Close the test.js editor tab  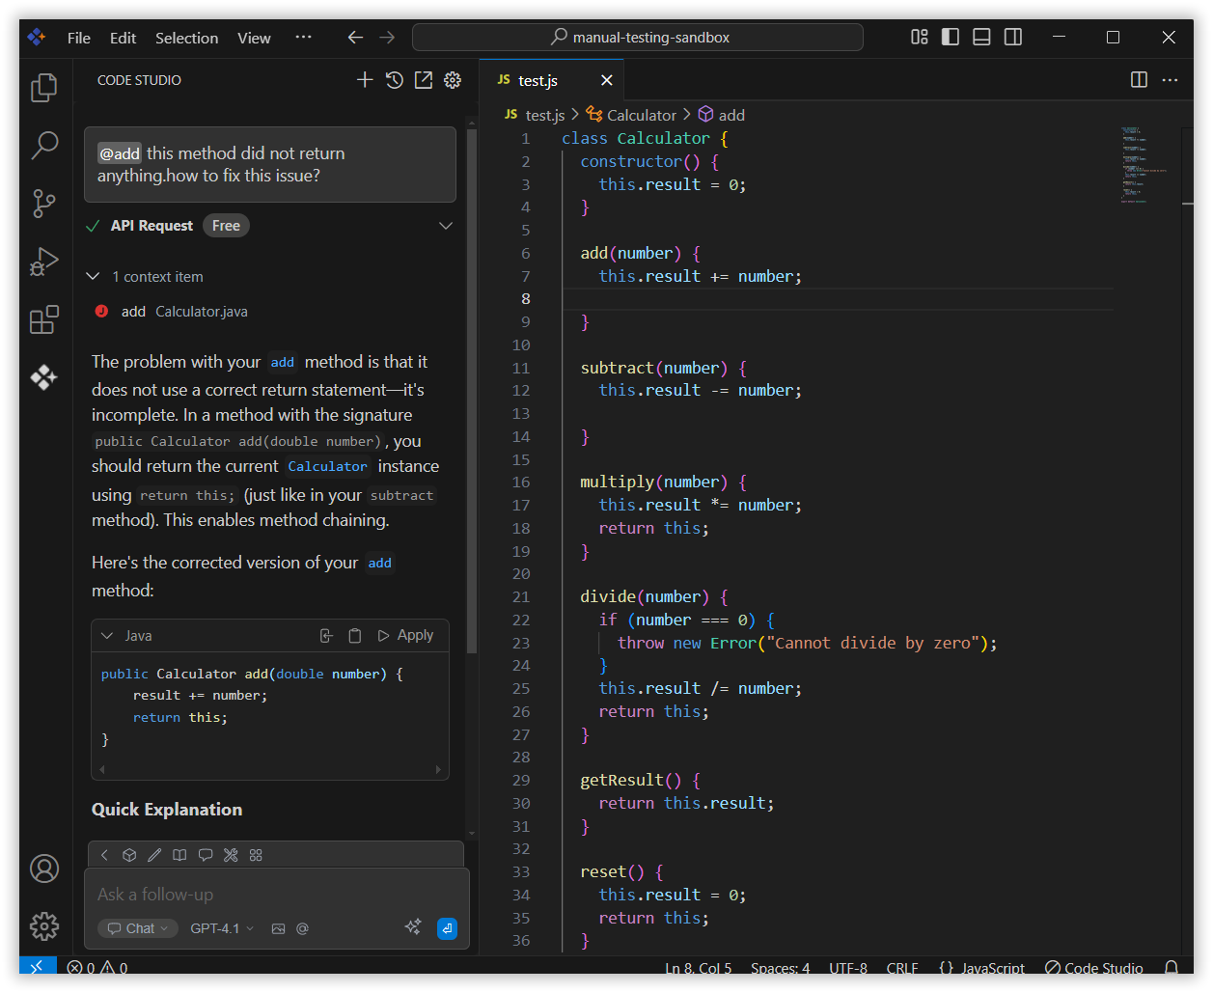606,80
